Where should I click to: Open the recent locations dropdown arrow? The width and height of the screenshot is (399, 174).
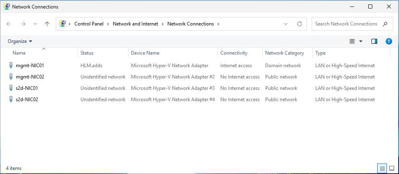coord(35,24)
